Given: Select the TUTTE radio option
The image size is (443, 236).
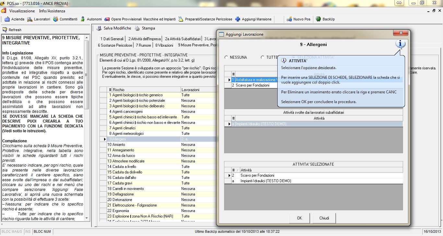Looking at the screenshot, I should point(263,57).
